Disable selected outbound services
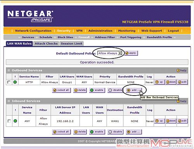The width and height of the screenshot is (194, 149). pos(115,90)
